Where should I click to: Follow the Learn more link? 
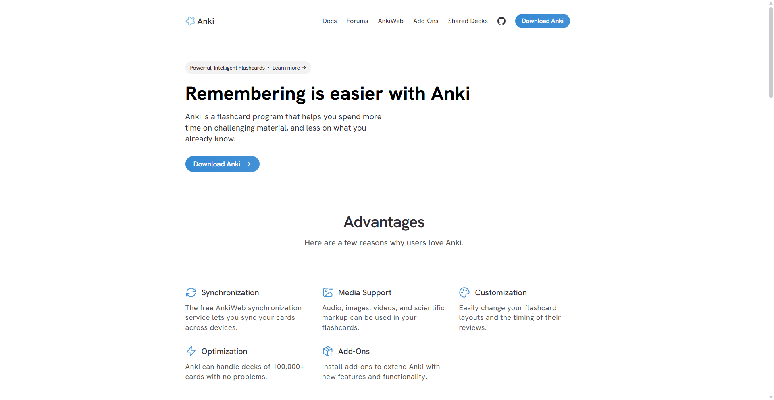[x=289, y=68]
